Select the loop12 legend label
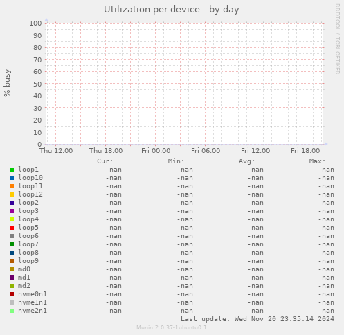344x335 pixels. click(30, 194)
